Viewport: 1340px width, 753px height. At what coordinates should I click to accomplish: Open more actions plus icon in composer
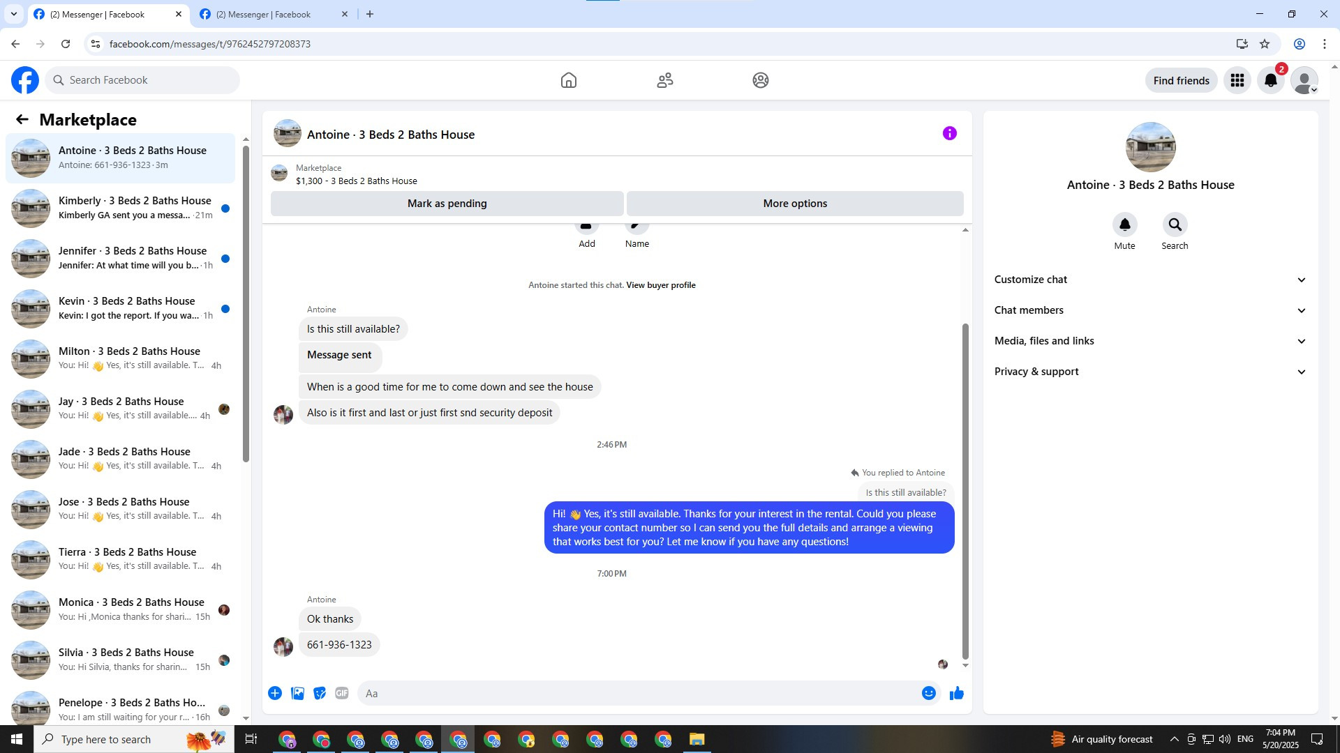(275, 693)
